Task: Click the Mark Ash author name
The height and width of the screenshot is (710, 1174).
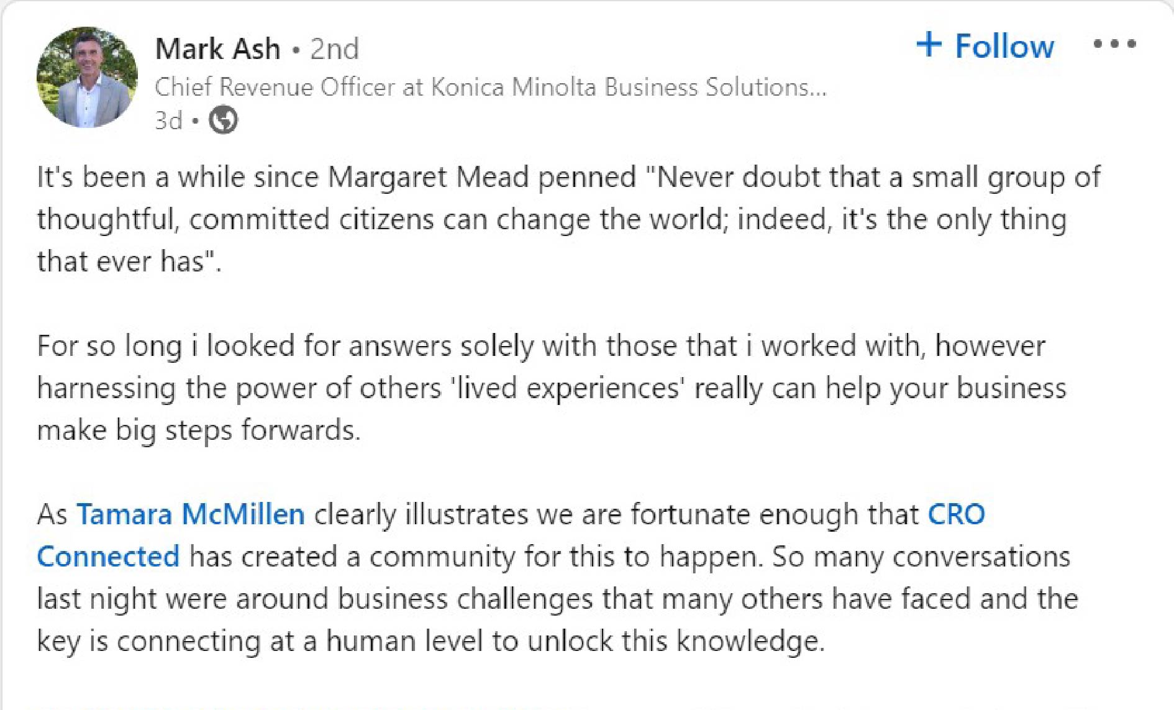Action: click(x=217, y=48)
